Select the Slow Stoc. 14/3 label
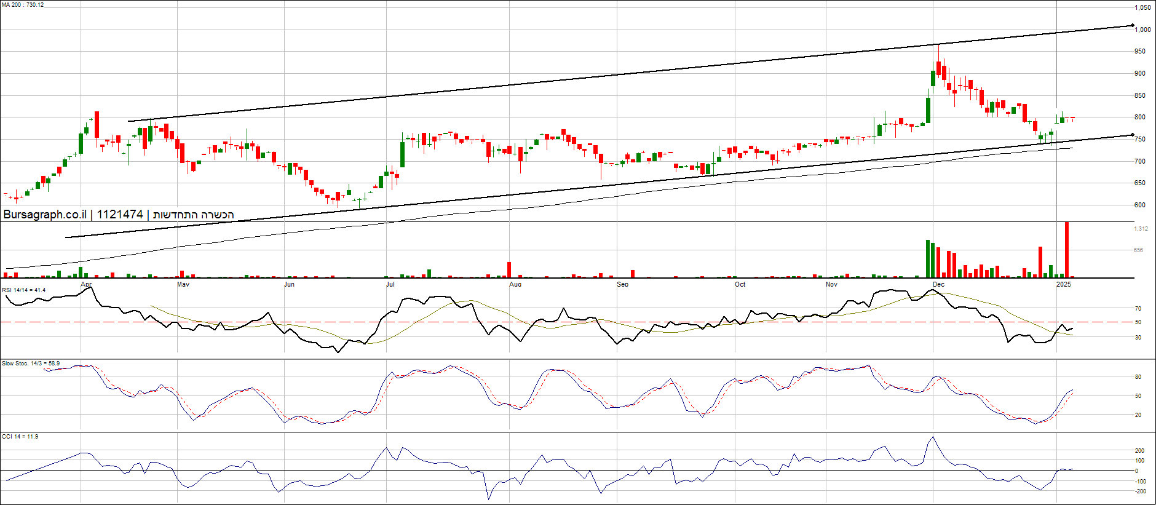This screenshot has width=1156, height=505. tap(31, 364)
